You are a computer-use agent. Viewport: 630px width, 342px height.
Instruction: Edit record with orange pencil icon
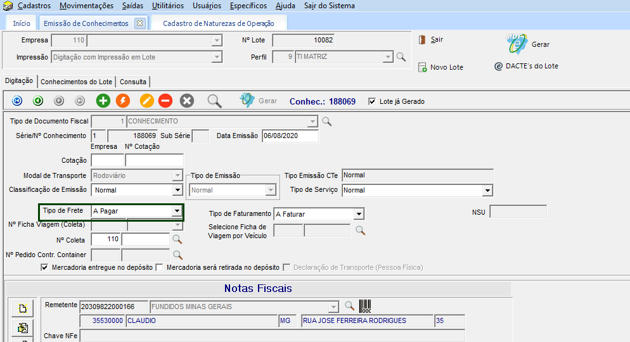(x=146, y=101)
